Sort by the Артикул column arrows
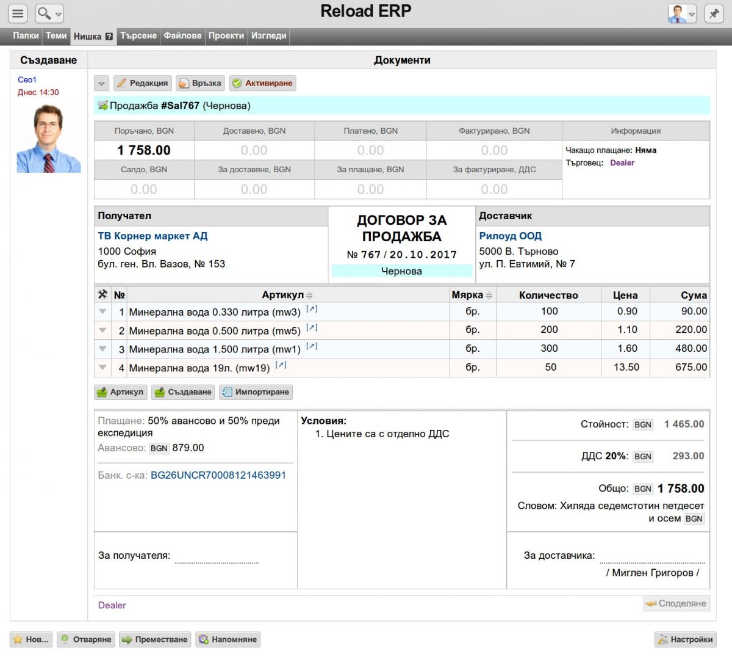 [x=310, y=296]
